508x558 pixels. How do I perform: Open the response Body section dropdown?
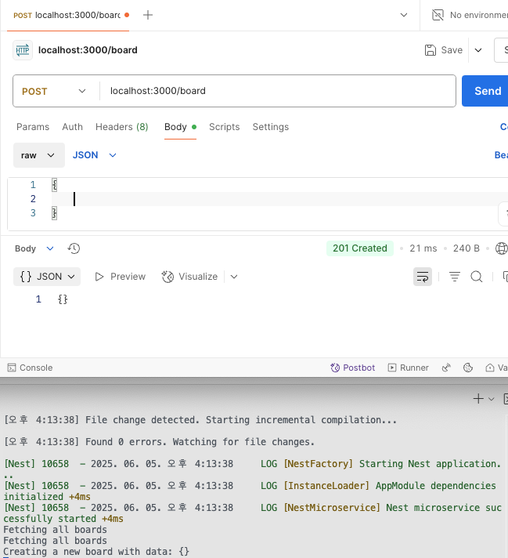click(34, 248)
